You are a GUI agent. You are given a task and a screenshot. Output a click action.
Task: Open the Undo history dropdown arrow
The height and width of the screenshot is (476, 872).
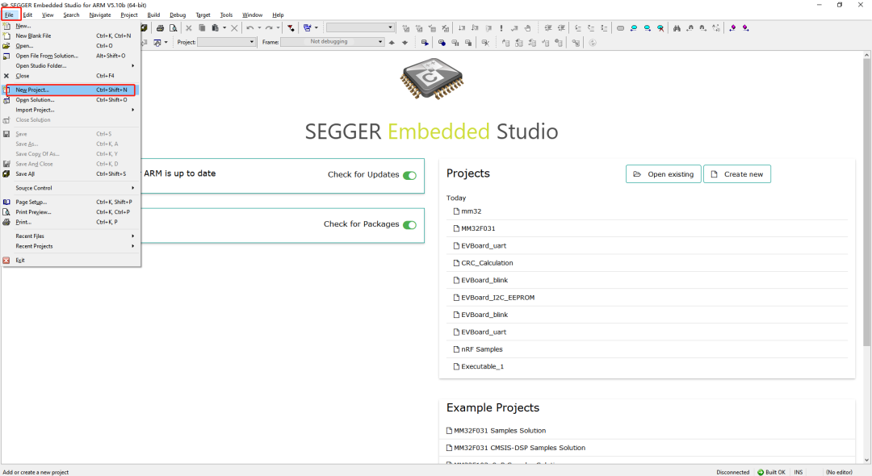coord(260,27)
